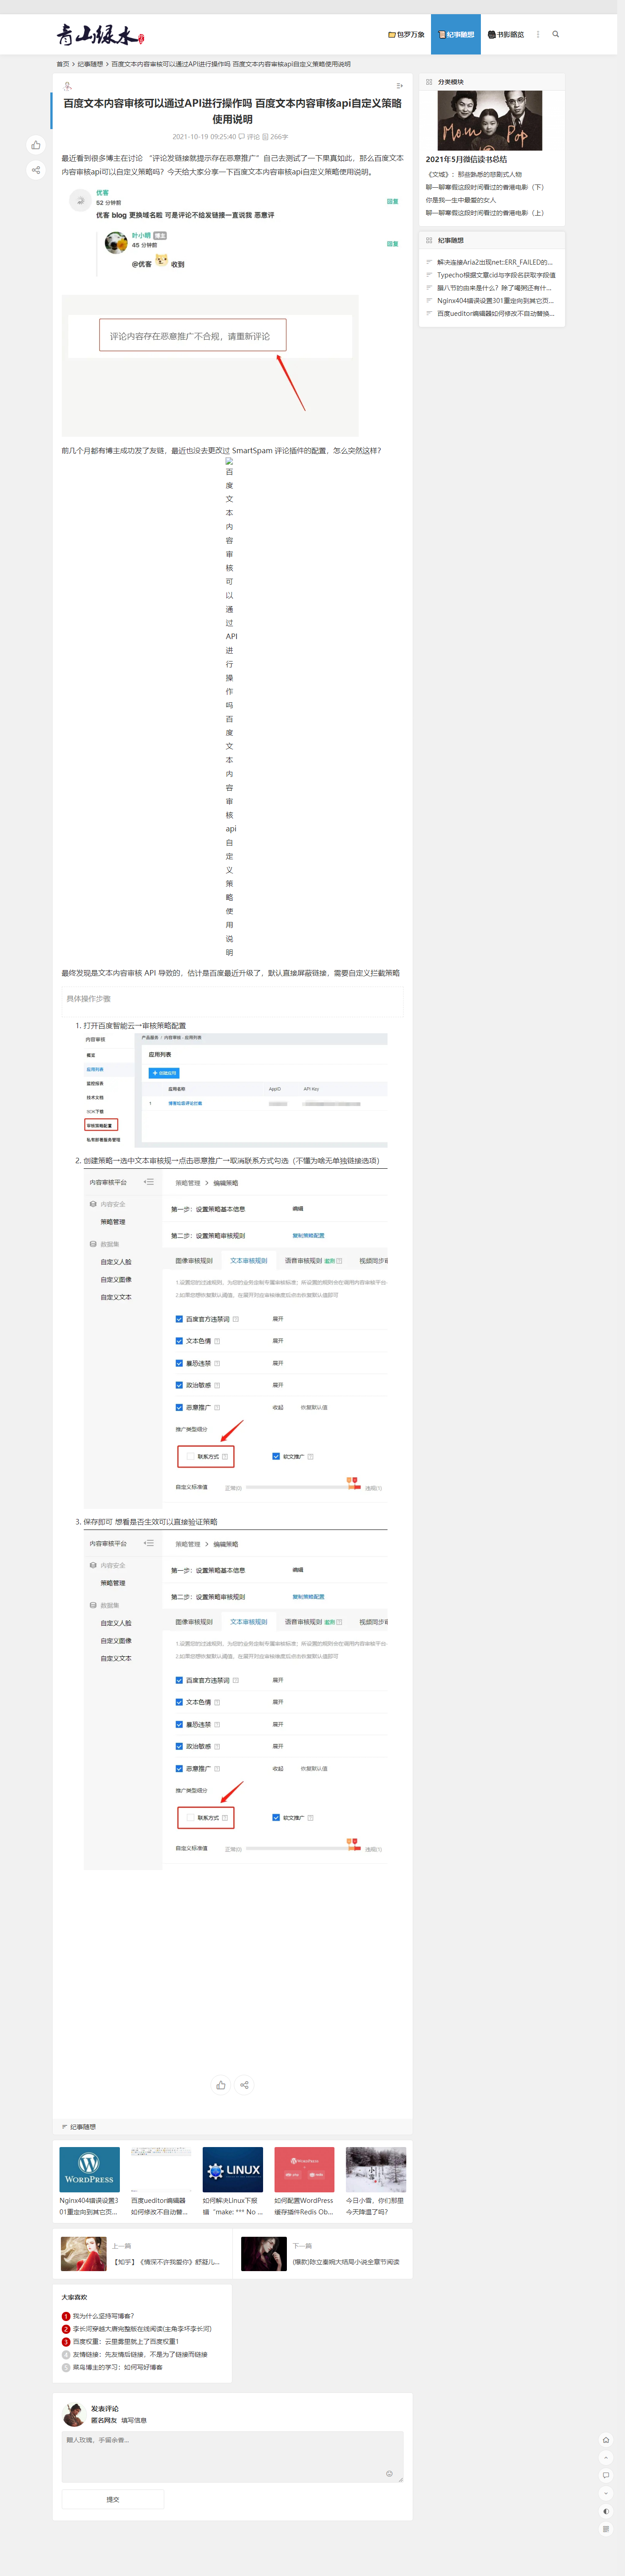This screenshot has width=625, height=2576.
Task: Click the floating scroll-to-top arrow icon
Action: [x=606, y=2458]
